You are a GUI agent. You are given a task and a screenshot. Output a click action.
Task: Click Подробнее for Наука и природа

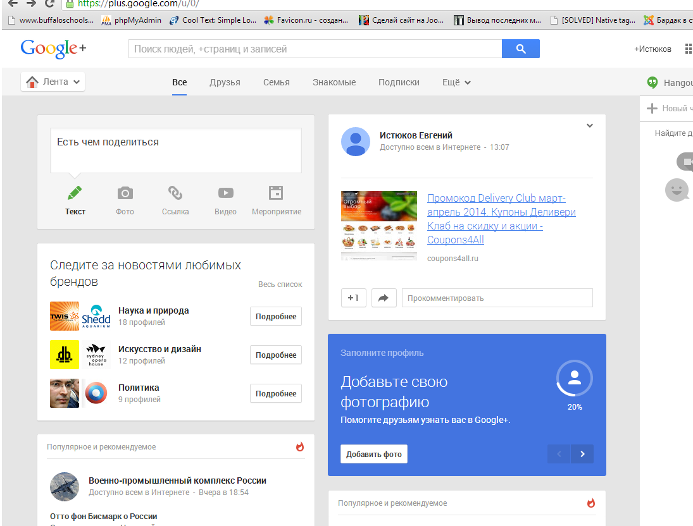pyautogui.click(x=276, y=316)
